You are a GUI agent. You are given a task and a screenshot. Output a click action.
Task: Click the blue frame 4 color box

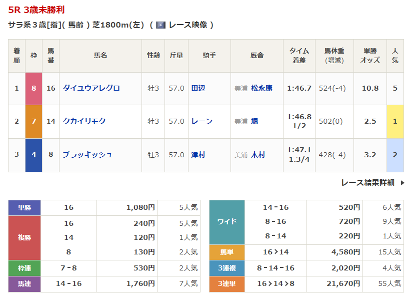pos(34,155)
